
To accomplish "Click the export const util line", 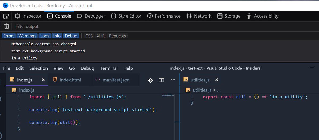I will pyautogui.click(x=255, y=97).
